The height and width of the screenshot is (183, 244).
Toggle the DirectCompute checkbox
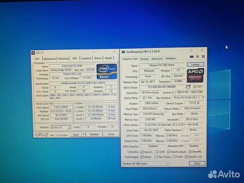169,151
